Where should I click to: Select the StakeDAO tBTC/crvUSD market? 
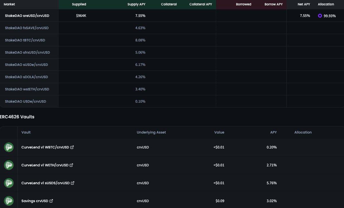pyautogui.click(x=25, y=40)
